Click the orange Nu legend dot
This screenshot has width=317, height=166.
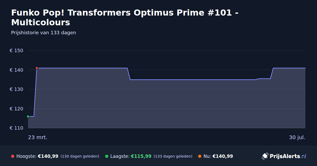[x=200, y=156]
